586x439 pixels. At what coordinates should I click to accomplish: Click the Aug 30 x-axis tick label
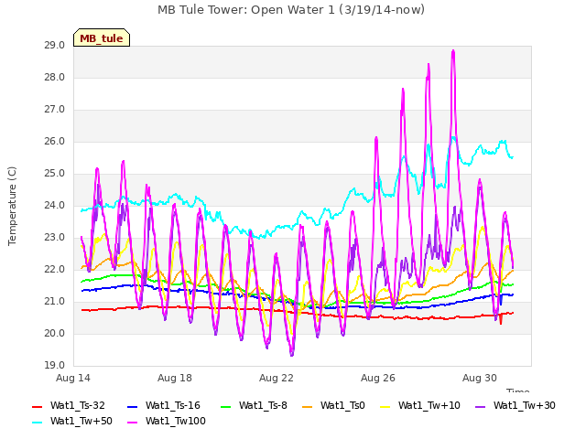[x=480, y=378]
